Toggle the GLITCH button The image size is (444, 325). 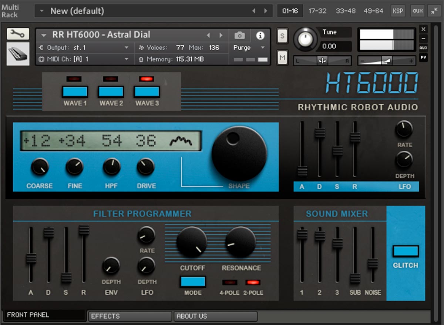pos(406,251)
